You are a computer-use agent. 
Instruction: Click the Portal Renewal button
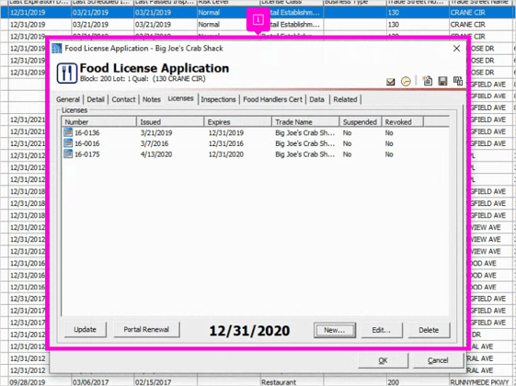click(x=146, y=329)
